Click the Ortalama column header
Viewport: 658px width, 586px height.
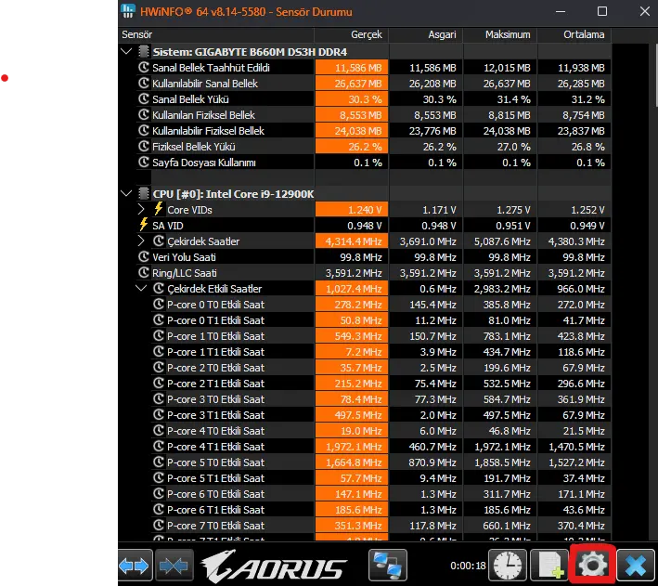[574, 34]
